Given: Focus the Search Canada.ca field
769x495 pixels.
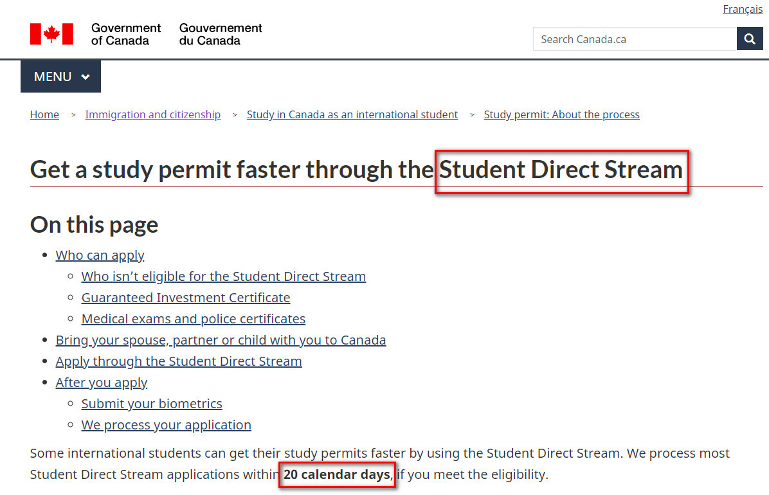Looking at the screenshot, I should pyautogui.click(x=635, y=39).
